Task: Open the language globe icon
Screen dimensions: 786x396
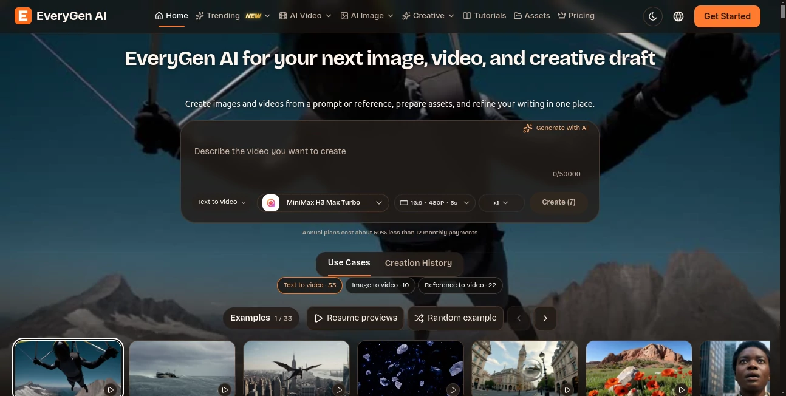Action: [x=678, y=16]
